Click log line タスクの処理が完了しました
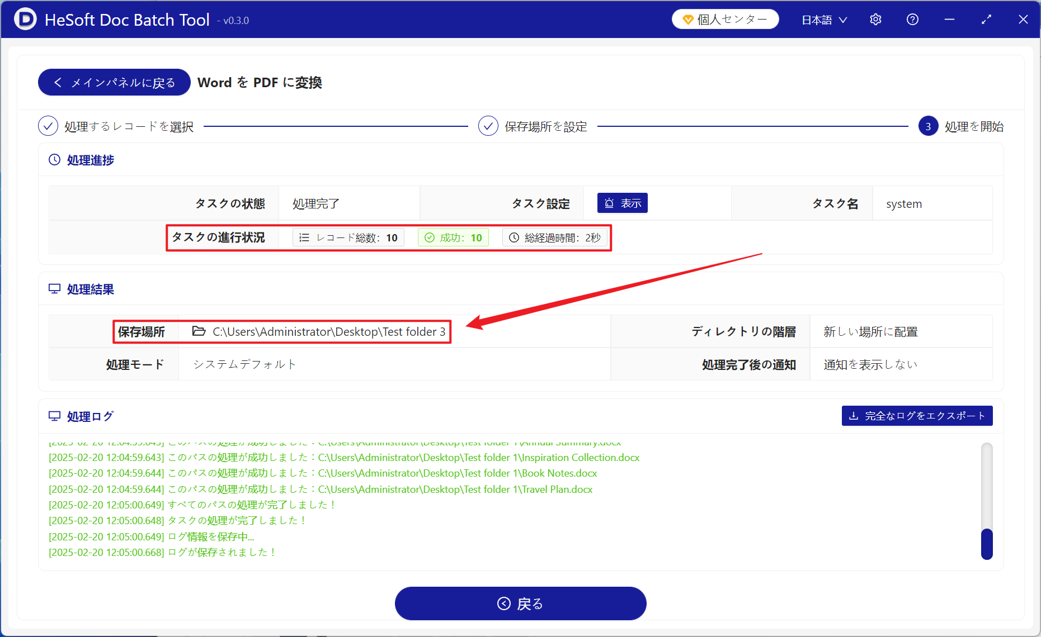The width and height of the screenshot is (1041, 637). [x=178, y=521]
